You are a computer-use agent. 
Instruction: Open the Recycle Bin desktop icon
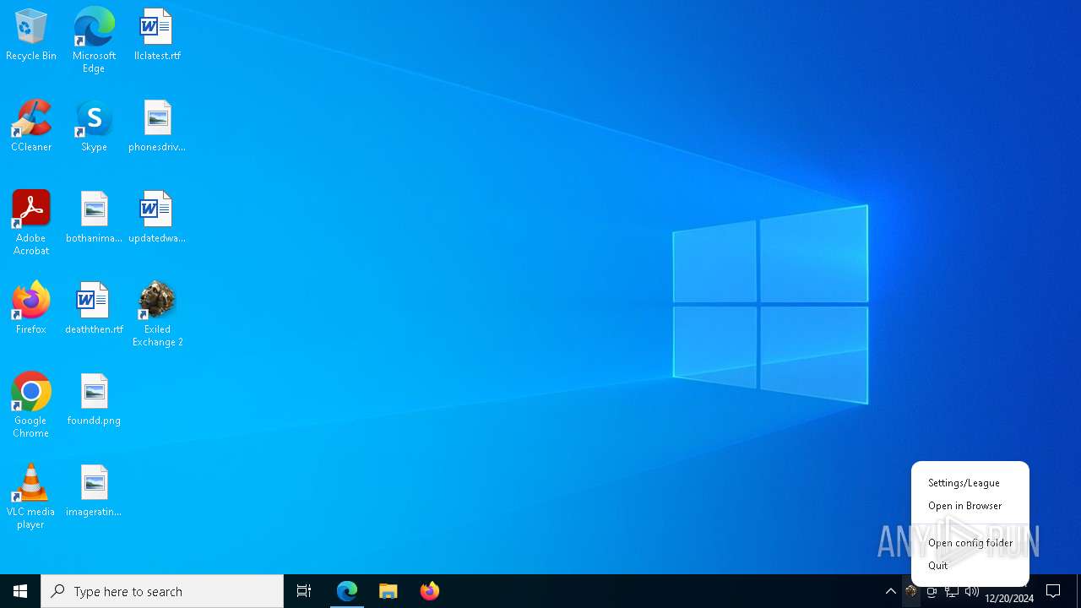(31, 35)
